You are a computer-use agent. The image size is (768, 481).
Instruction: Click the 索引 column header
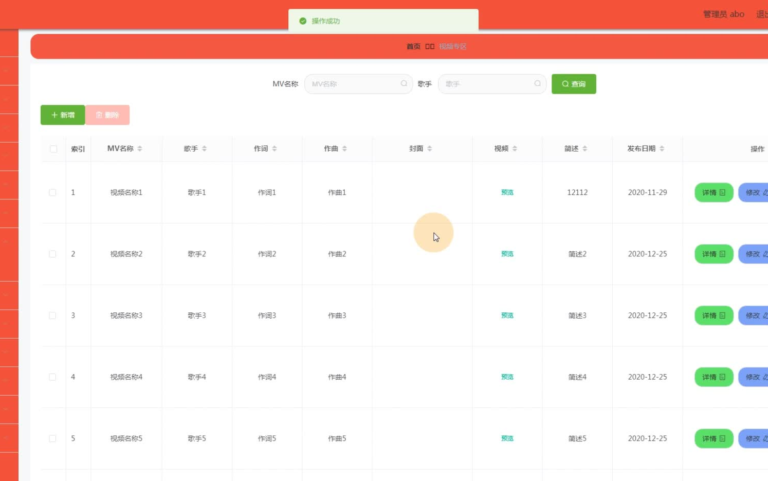pos(78,149)
